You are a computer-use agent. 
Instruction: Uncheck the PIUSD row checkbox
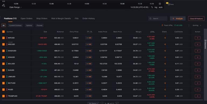pyautogui.click(x=4, y=90)
